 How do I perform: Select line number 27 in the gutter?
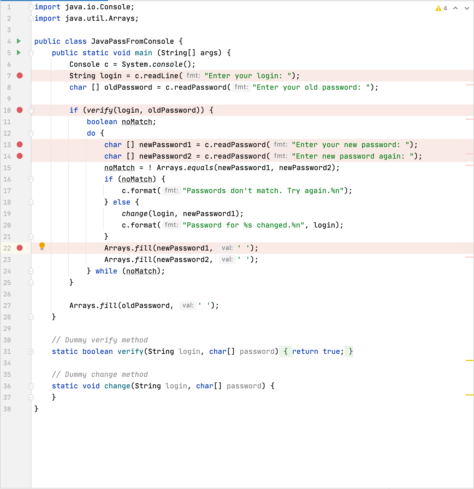point(7,305)
